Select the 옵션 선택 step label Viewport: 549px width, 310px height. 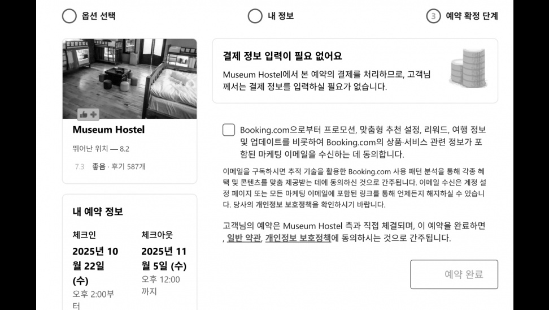[x=98, y=16]
